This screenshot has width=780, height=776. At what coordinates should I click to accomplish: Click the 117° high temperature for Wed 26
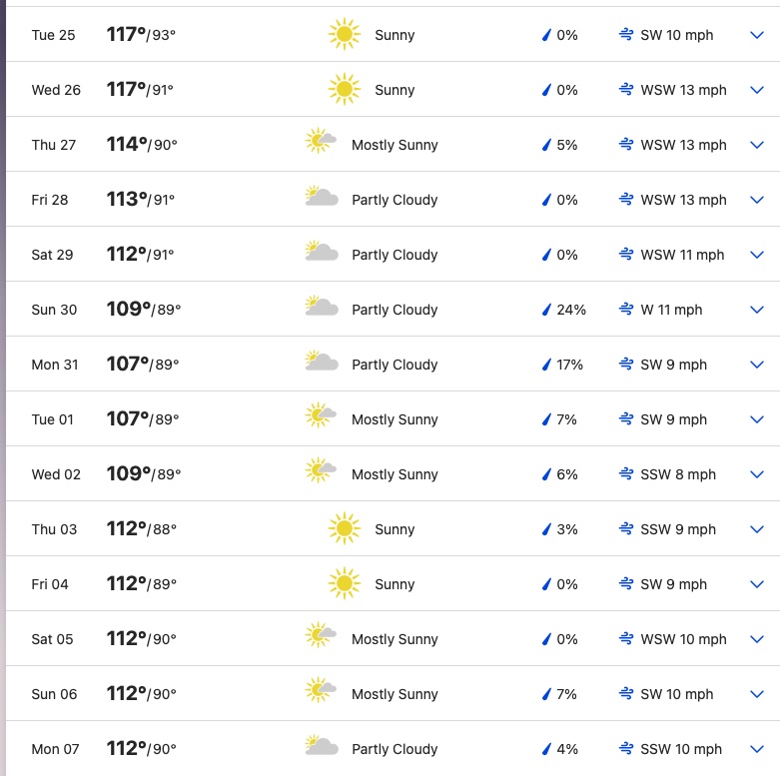pyautogui.click(x=127, y=90)
